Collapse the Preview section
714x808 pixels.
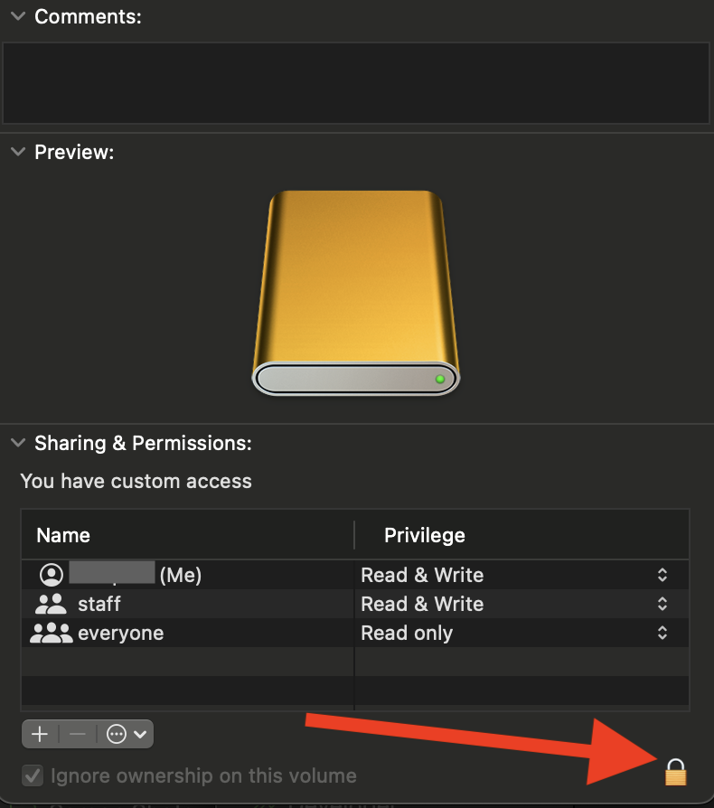pyautogui.click(x=17, y=152)
